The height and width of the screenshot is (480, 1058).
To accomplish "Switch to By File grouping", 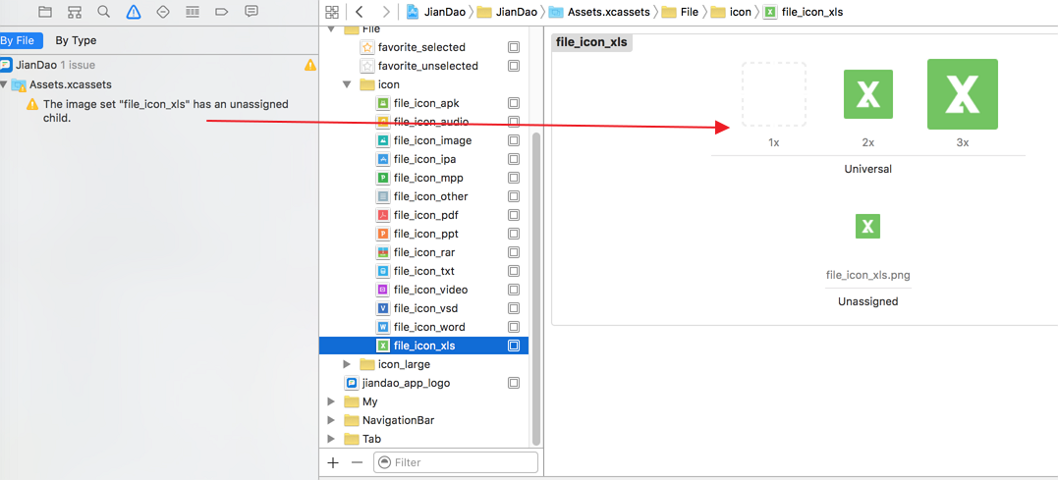I will click(21, 40).
